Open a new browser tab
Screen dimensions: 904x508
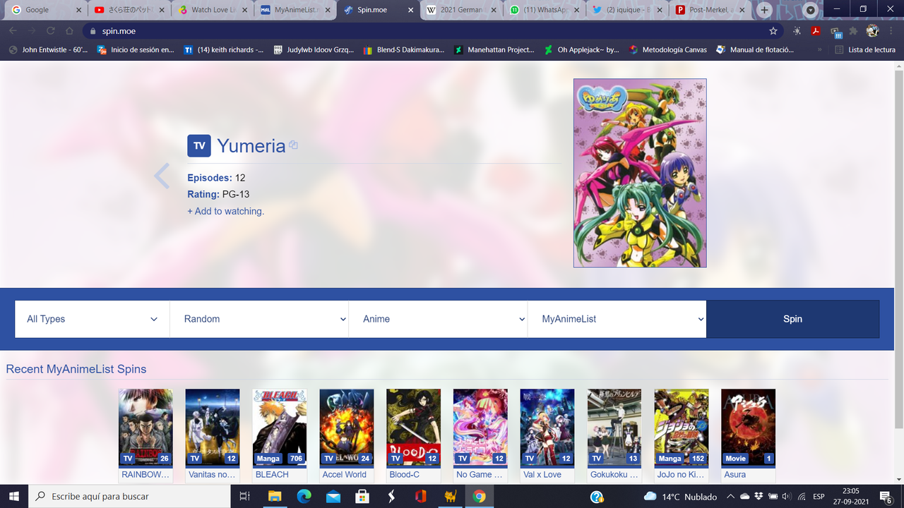[x=764, y=10]
